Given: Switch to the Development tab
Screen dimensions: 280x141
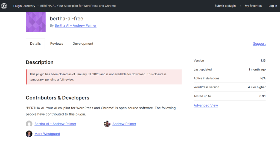Looking at the screenshot, I should point(83,44).
